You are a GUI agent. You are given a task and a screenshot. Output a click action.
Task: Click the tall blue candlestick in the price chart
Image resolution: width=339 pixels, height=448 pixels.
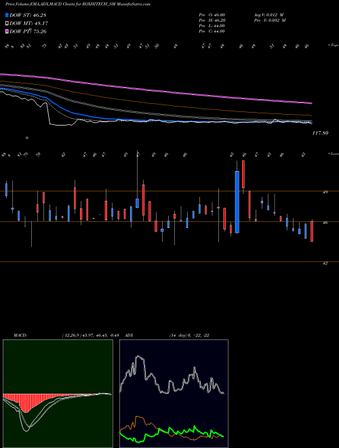click(x=237, y=202)
